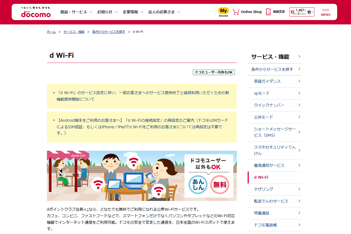Expand the Android端末 reconnection settings notice

(x=142, y=127)
